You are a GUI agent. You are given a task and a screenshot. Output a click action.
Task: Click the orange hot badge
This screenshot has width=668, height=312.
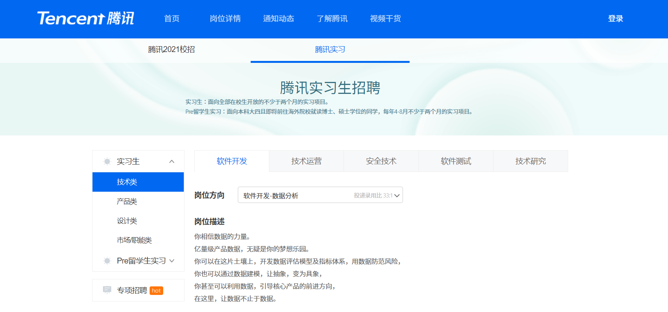156,291
